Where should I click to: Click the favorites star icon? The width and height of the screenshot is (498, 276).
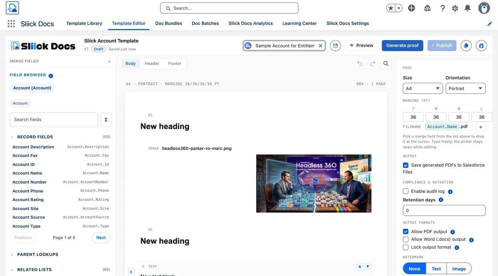pyautogui.click(x=391, y=8)
